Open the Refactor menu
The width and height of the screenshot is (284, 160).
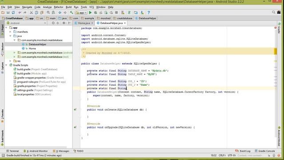[59, 7]
